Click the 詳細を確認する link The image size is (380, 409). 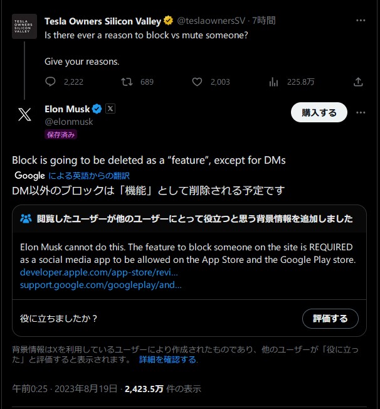click(168, 360)
